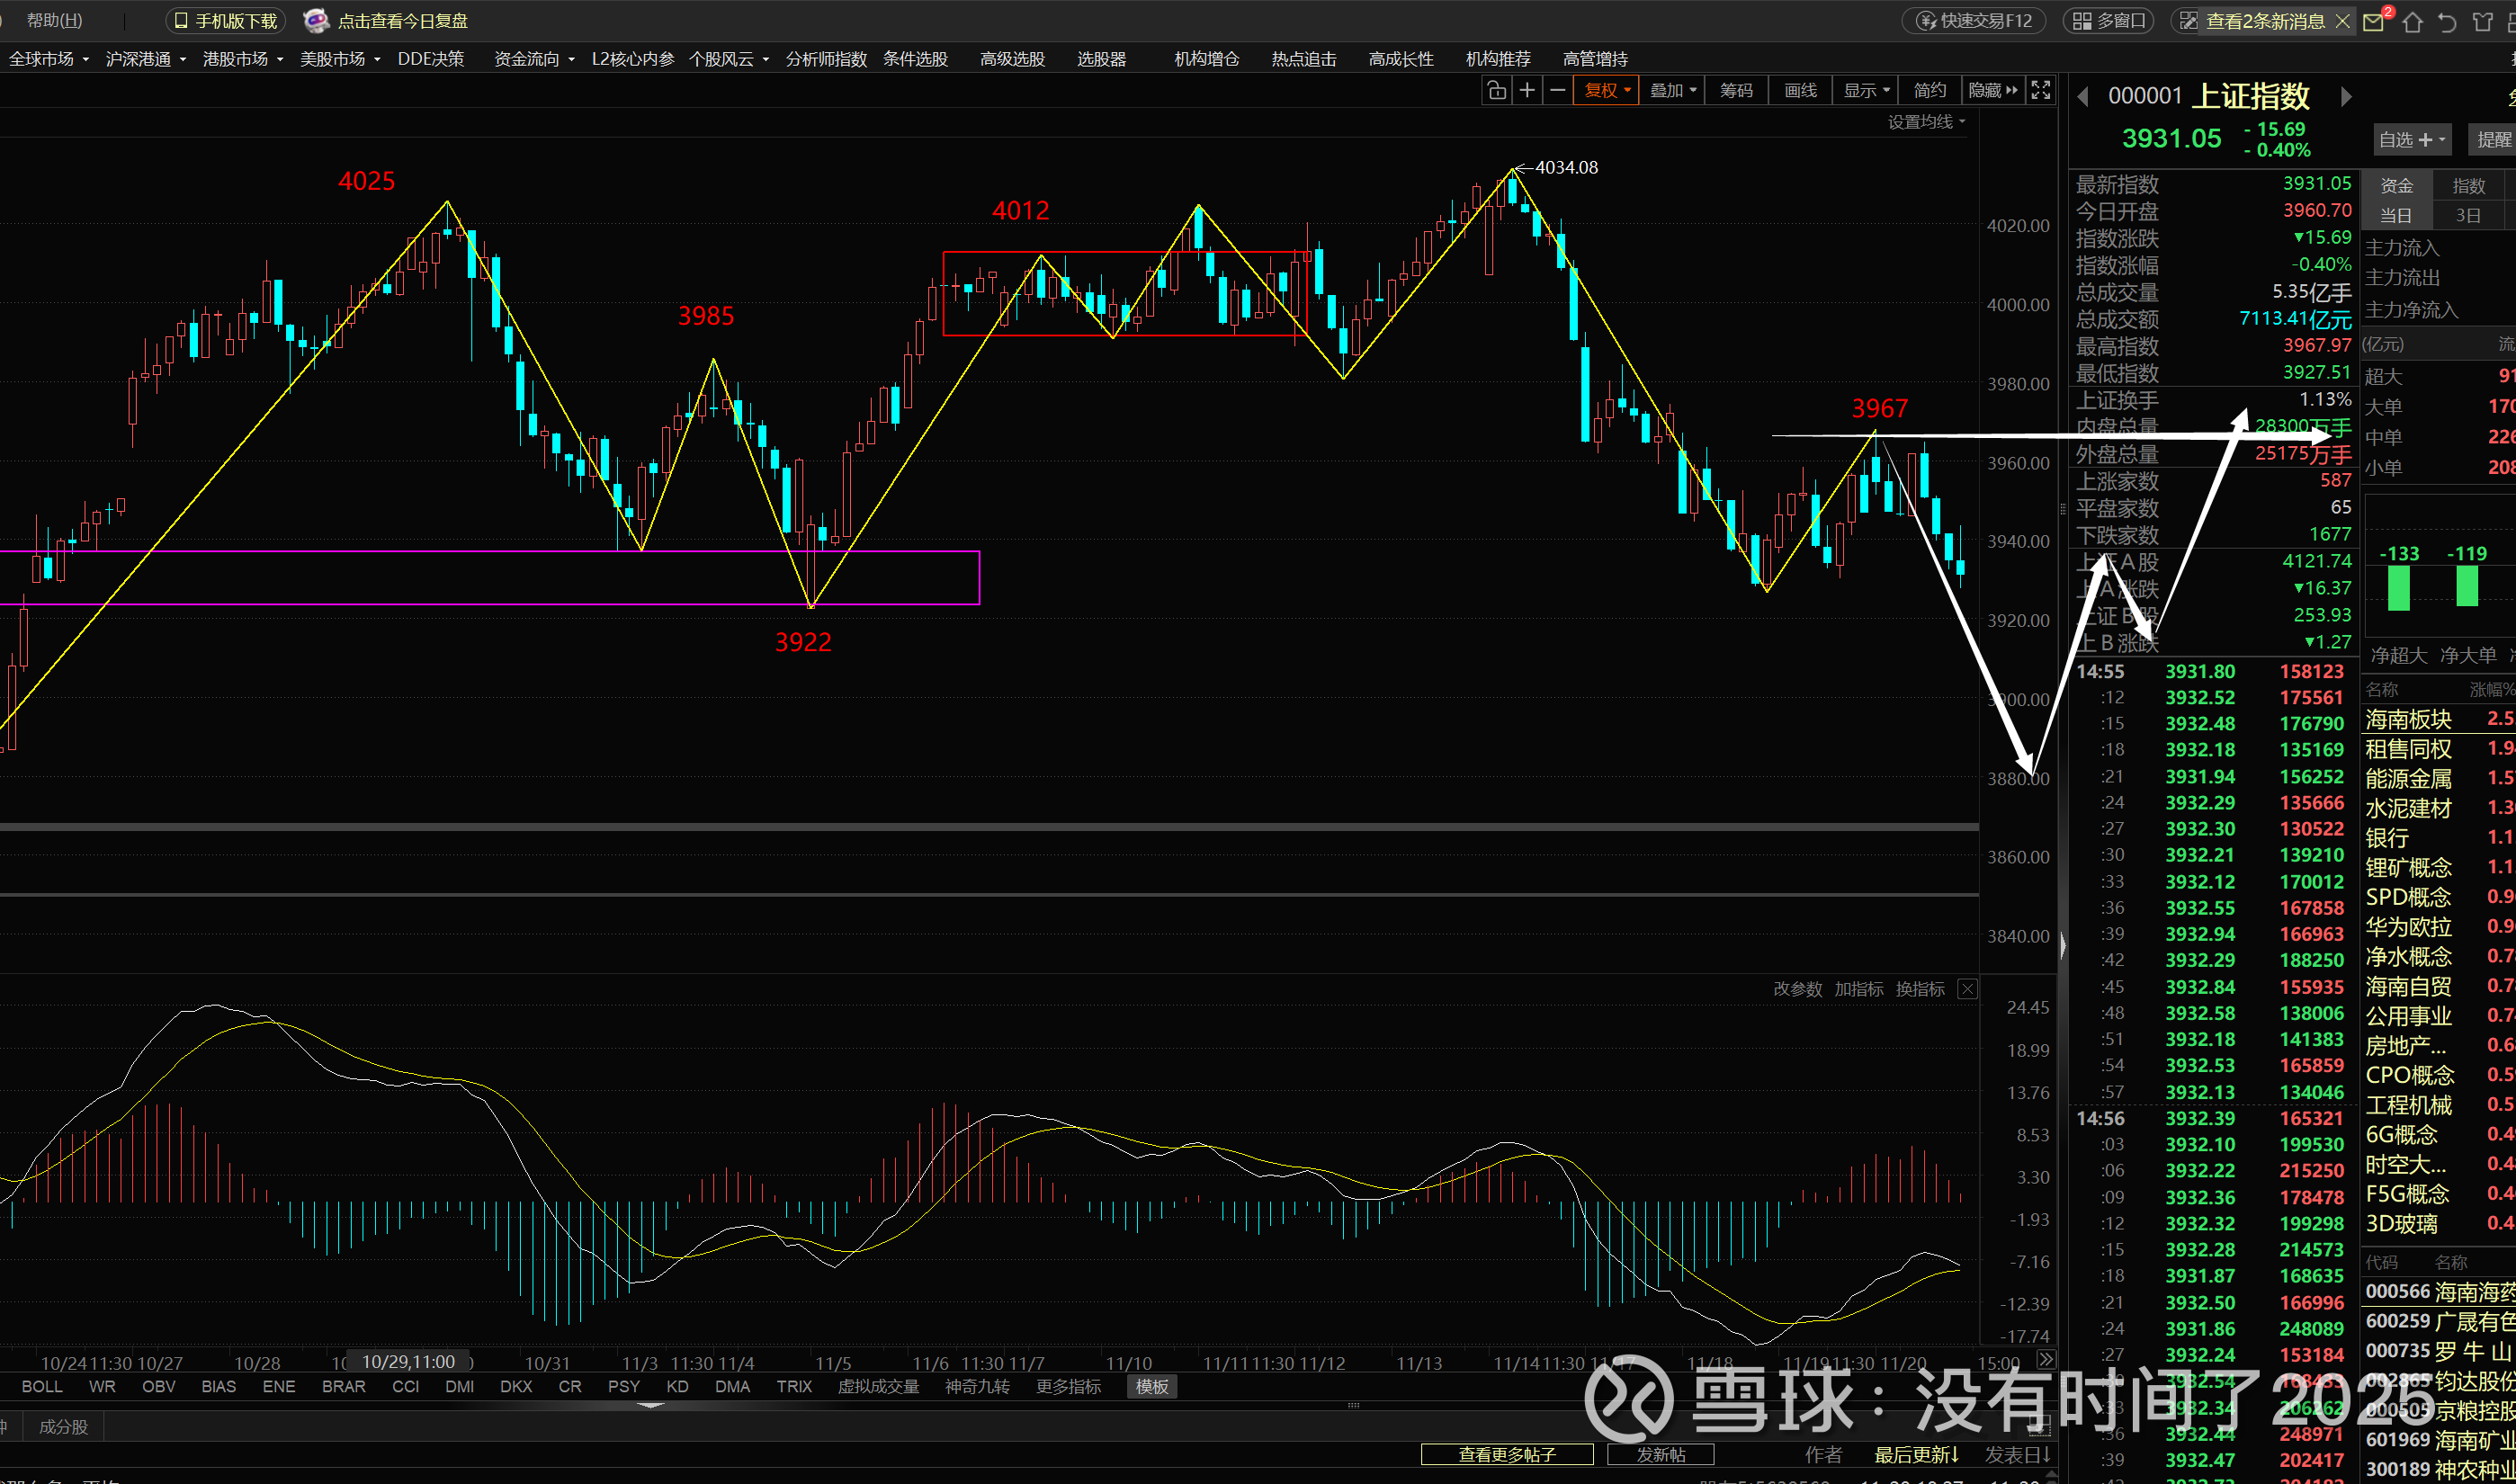The image size is (2516, 1484).
Task: Switch to the 3日 tab
Action: pos(2468,216)
